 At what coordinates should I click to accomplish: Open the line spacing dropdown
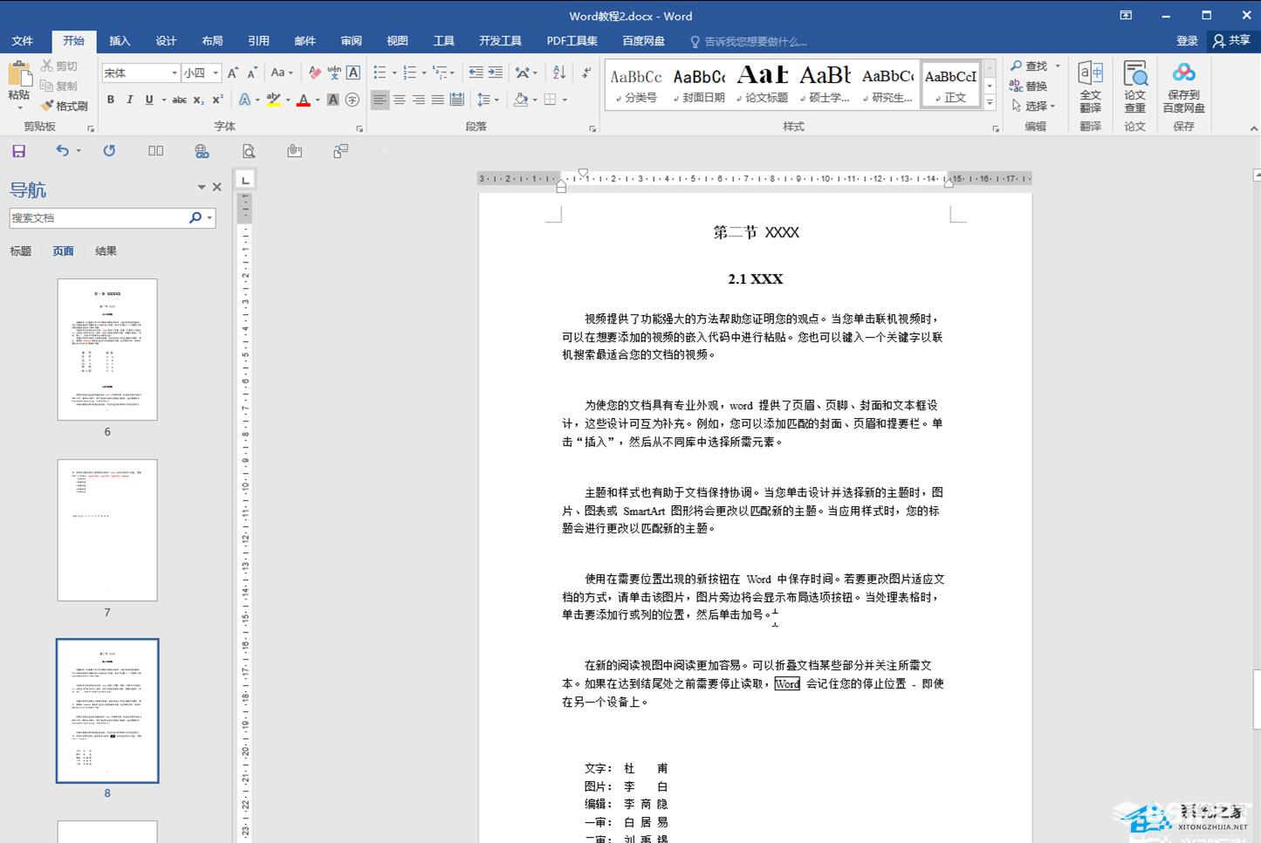point(488,100)
